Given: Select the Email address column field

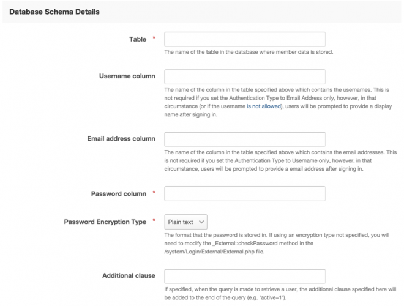Looking at the screenshot, I should [245, 140].
